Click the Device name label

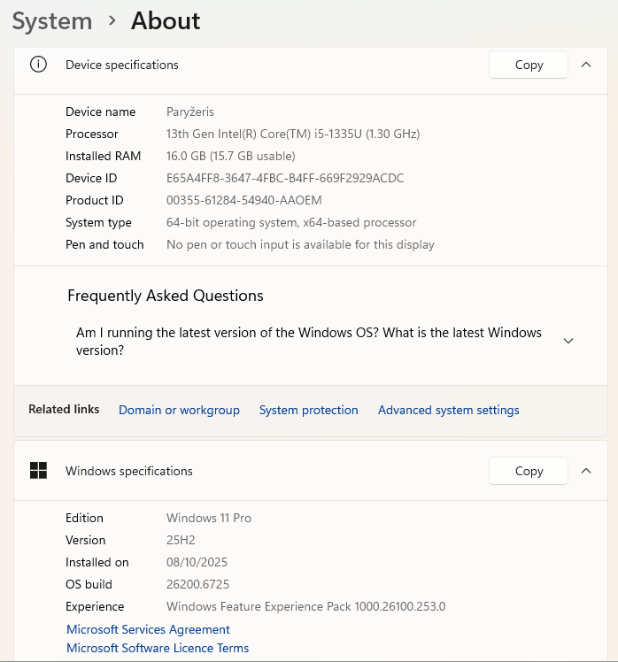(101, 112)
